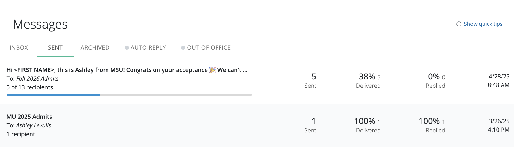This screenshot has width=514, height=152.
Task: Click the party popper emoji in message
Action: (x=212, y=70)
